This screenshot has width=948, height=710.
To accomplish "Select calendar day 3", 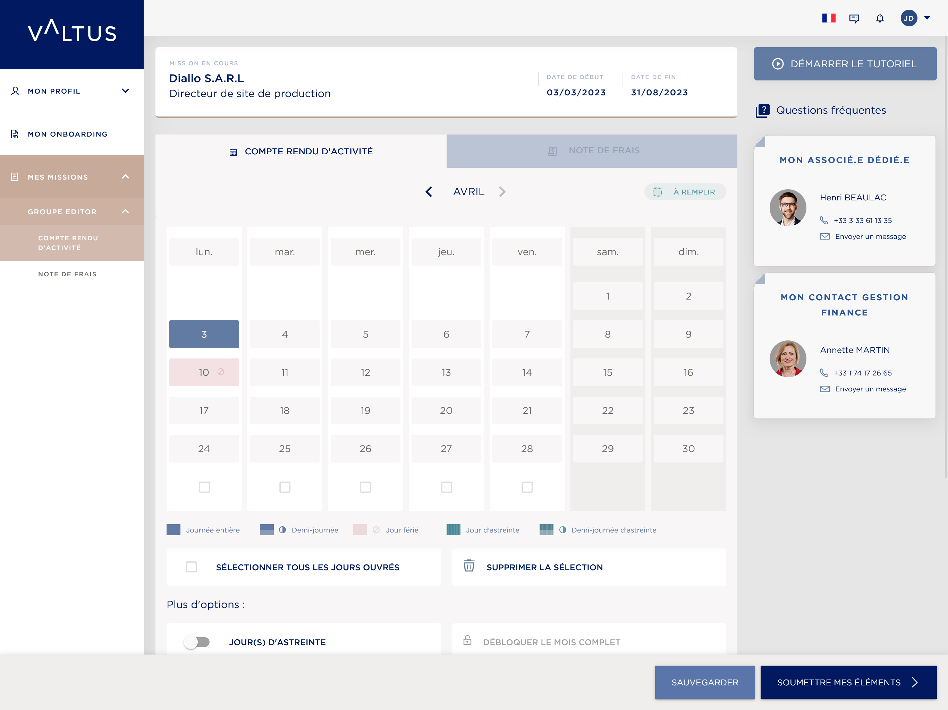I will 204,334.
